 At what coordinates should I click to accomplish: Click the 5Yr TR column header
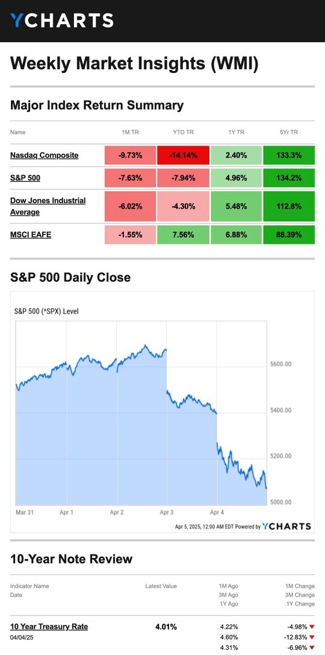coord(289,132)
